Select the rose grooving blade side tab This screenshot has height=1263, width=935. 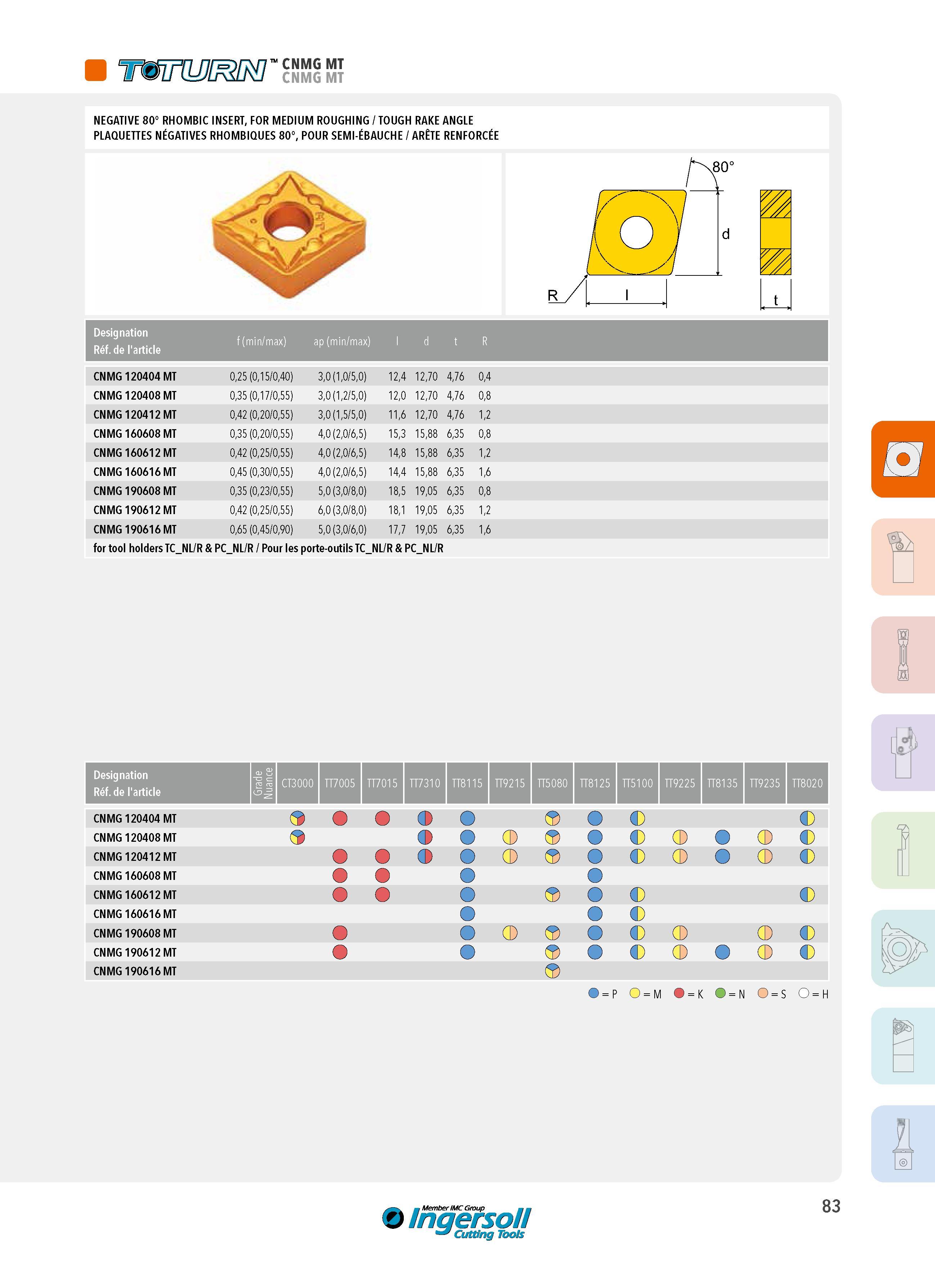click(x=903, y=655)
